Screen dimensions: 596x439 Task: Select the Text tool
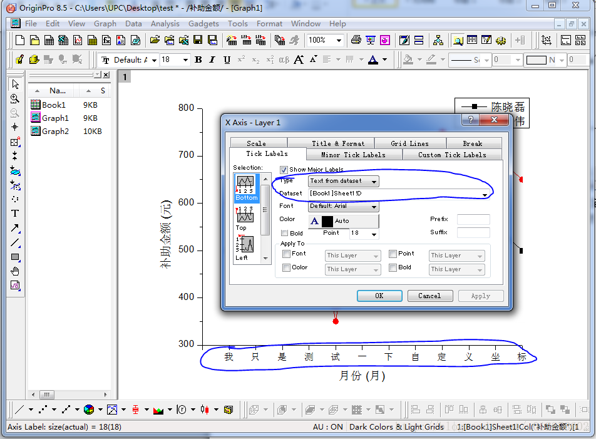(x=15, y=213)
